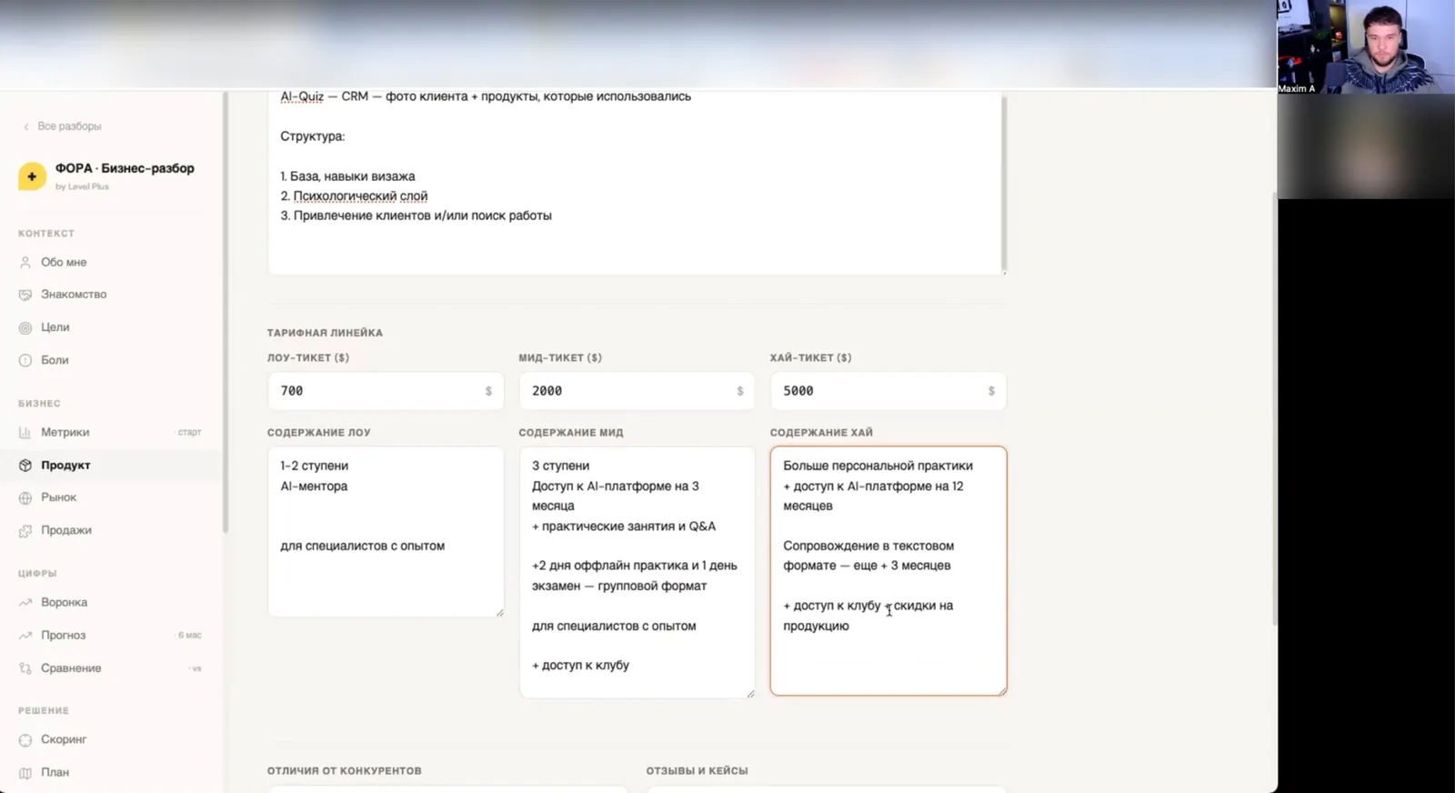The height and width of the screenshot is (793, 1455).
Task: Open Боли section
Action: tap(55, 360)
